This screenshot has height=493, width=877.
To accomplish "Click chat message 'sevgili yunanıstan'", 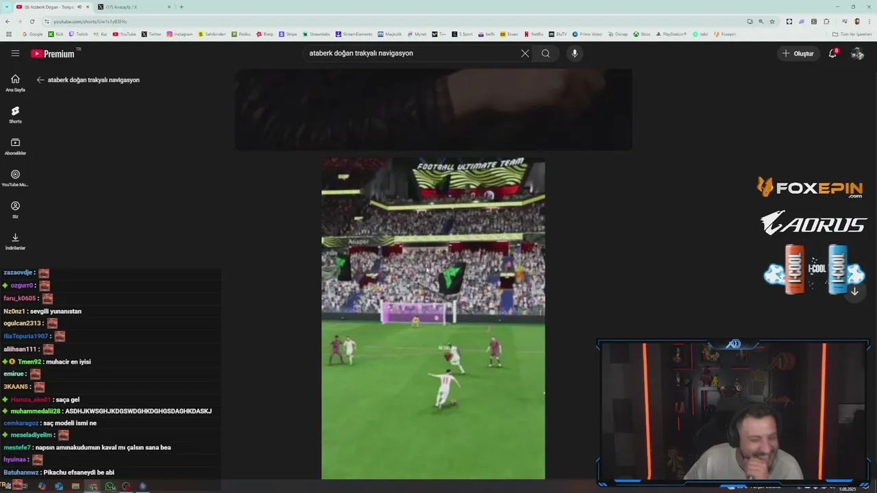I will click(x=55, y=311).
